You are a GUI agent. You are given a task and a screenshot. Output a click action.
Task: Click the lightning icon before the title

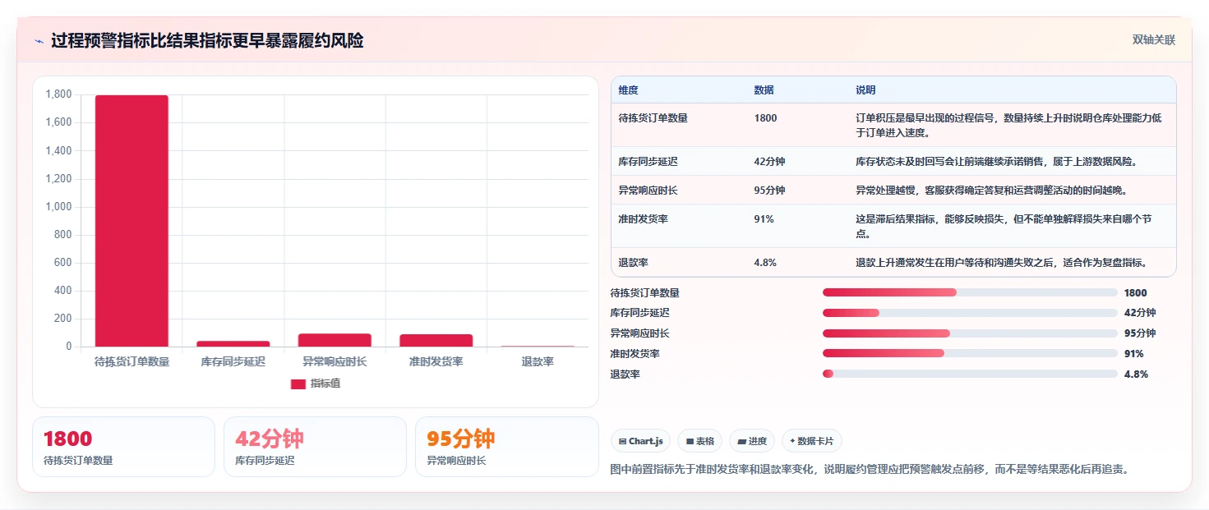(x=39, y=41)
